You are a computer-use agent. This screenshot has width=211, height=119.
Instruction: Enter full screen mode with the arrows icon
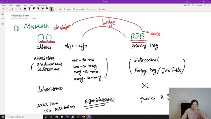point(205,5)
